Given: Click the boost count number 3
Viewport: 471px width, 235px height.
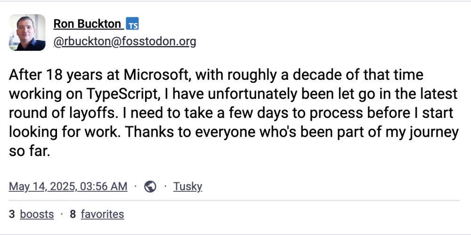Looking at the screenshot, I should click(12, 214).
